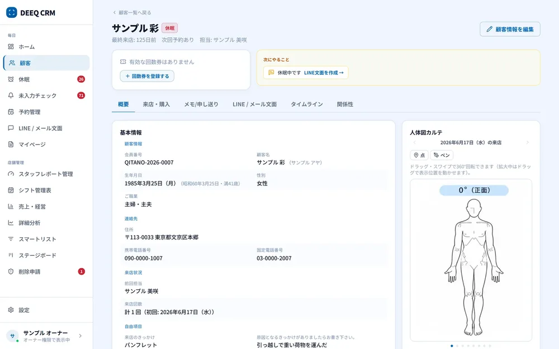
Task: Click the 休眠 status badge by customer name
Action: tap(170, 28)
